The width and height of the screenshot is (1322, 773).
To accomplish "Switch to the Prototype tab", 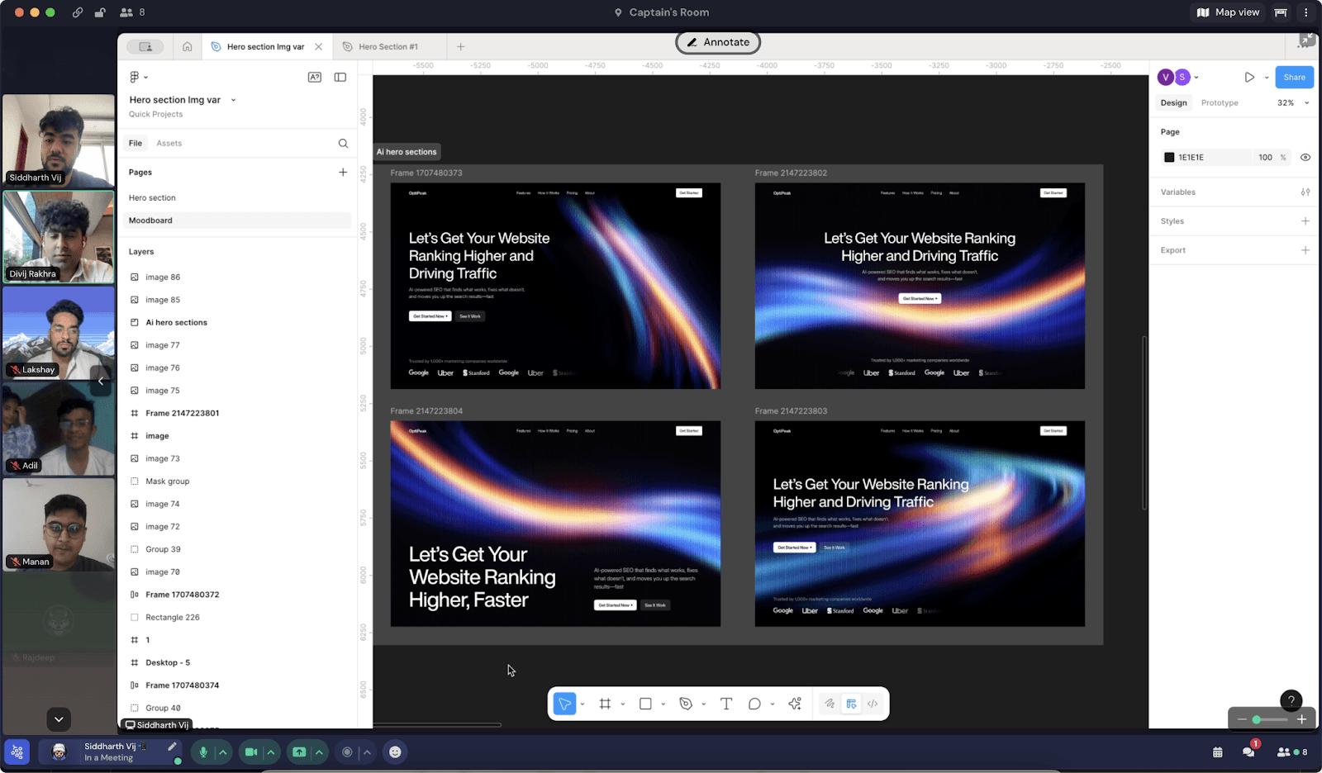I will pos(1220,102).
